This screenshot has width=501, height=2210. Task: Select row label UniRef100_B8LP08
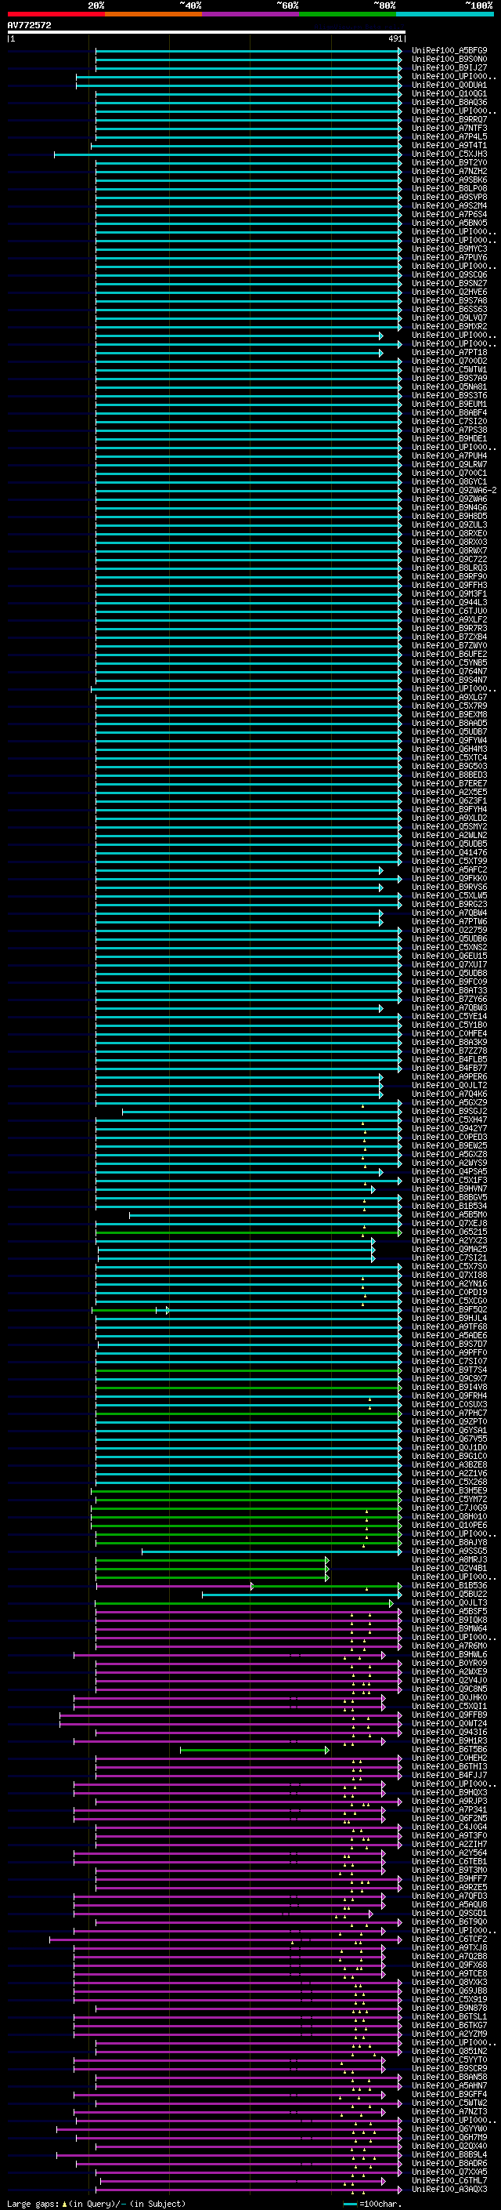pyautogui.click(x=449, y=188)
